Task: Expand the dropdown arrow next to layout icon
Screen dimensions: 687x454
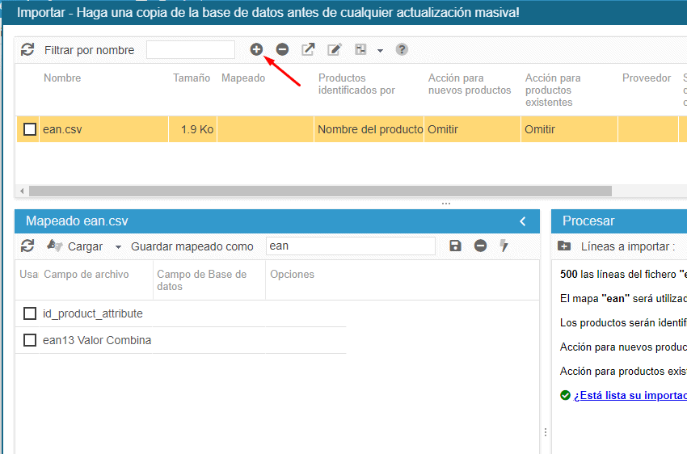Action: coord(380,51)
